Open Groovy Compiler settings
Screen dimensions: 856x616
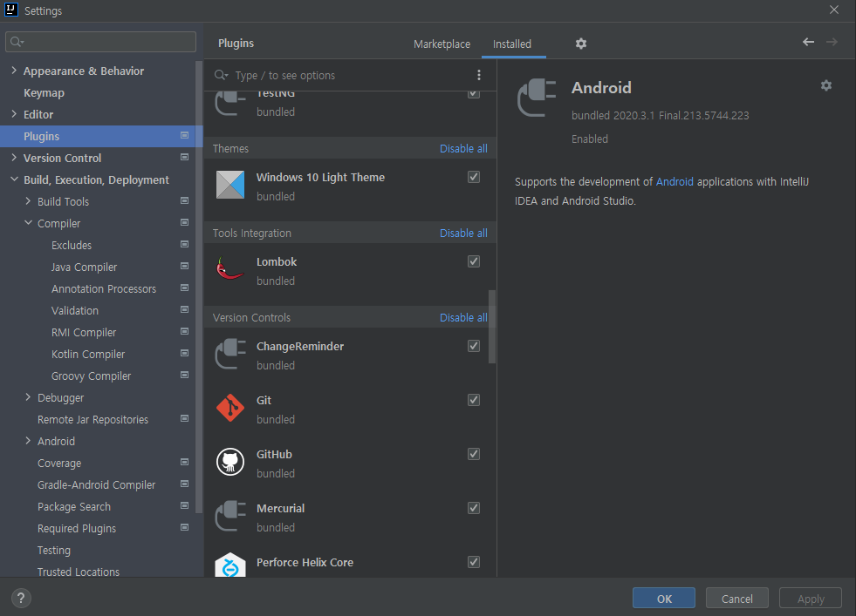pos(91,376)
